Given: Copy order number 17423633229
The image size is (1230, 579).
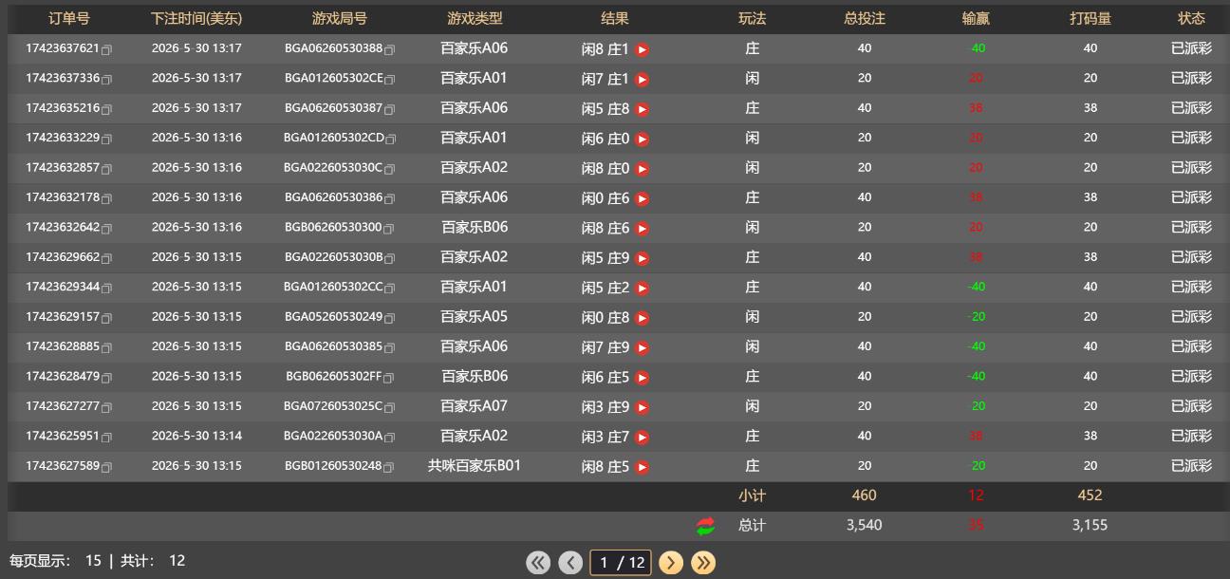Looking at the screenshot, I should click(x=107, y=140).
